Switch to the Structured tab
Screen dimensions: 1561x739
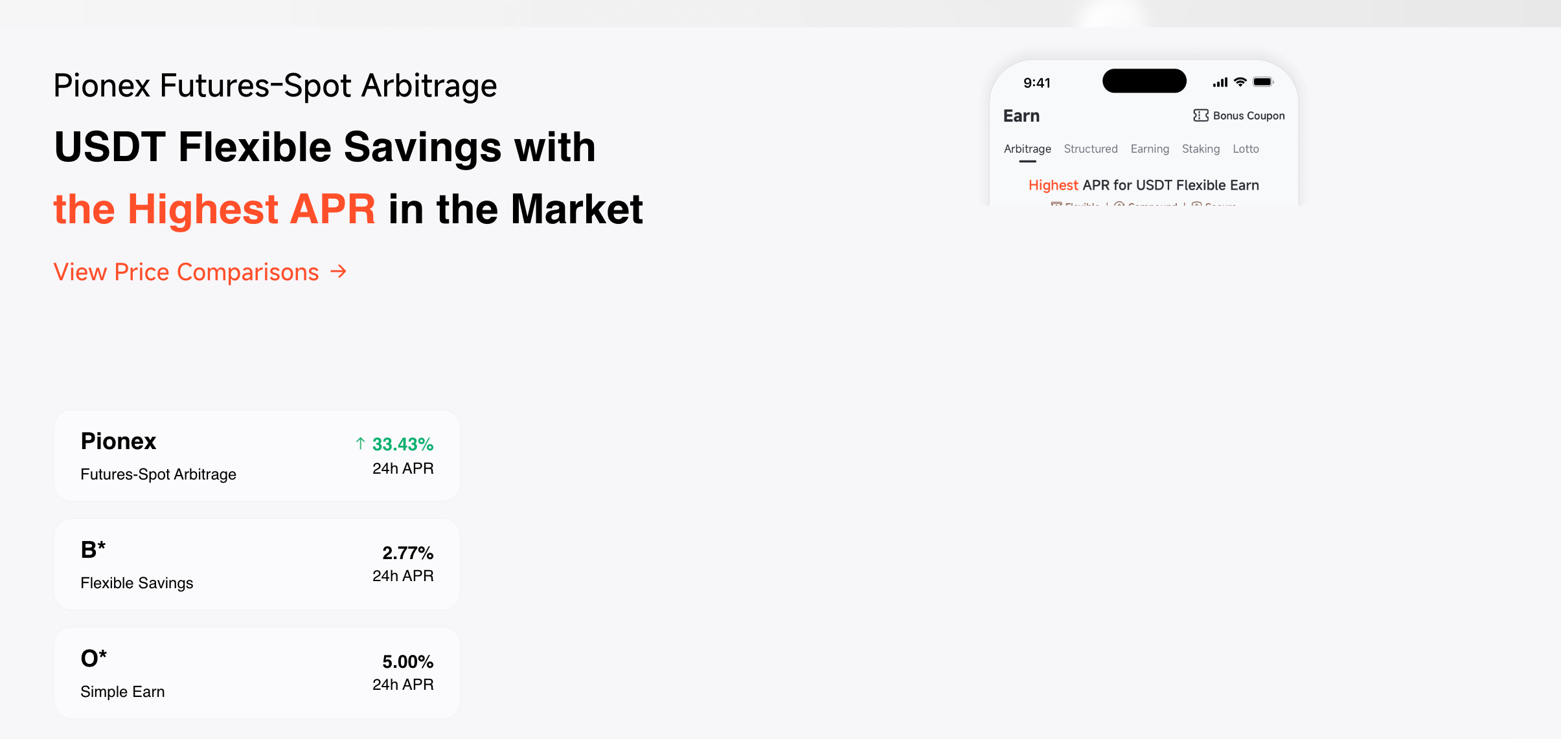pyautogui.click(x=1091, y=149)
